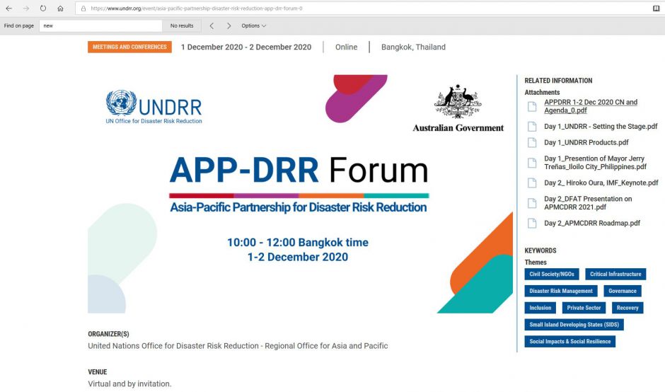Click the VENUE heading
This screenshot has height=392, width=665.
(97, 372)
